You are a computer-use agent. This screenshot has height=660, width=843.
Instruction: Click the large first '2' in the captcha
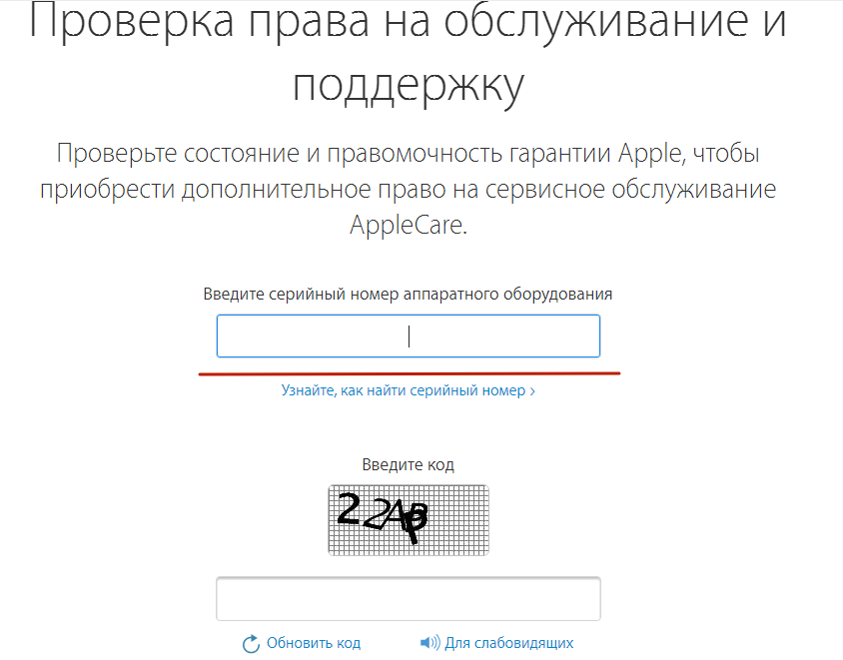tap(349, 508)
